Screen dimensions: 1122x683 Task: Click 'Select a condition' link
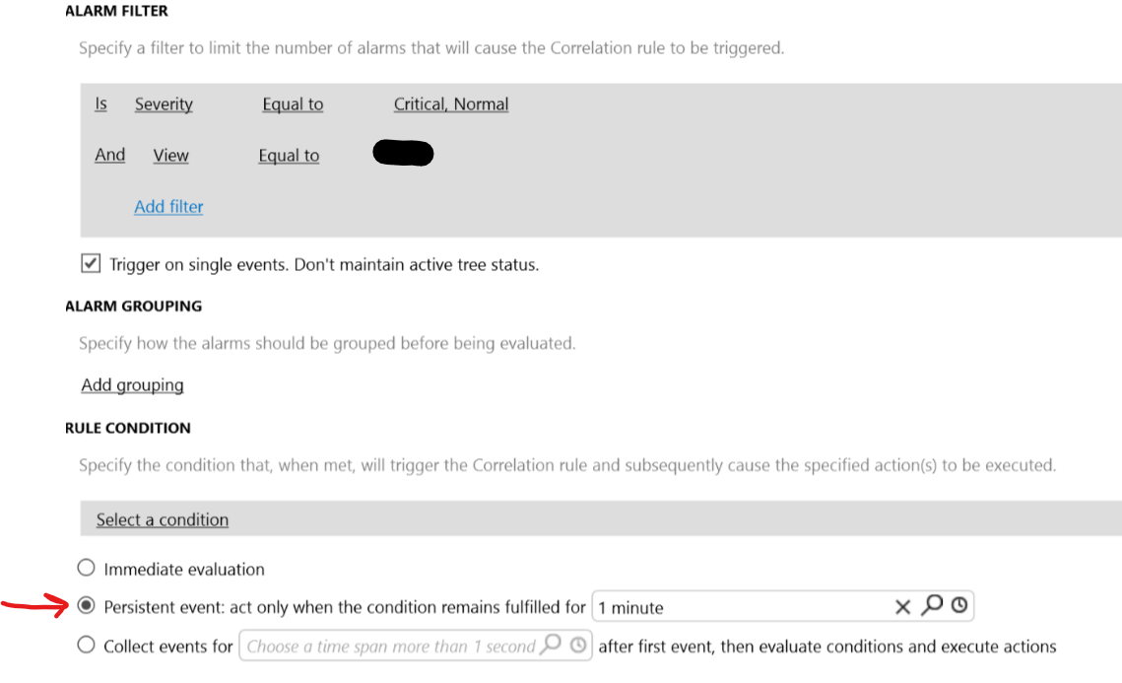(163, 519)
